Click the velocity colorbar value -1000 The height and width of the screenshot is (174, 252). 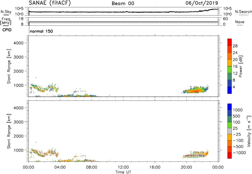(239, 153)
